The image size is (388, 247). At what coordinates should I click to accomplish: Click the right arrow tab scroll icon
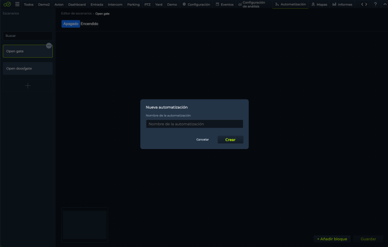click(366, 4)
